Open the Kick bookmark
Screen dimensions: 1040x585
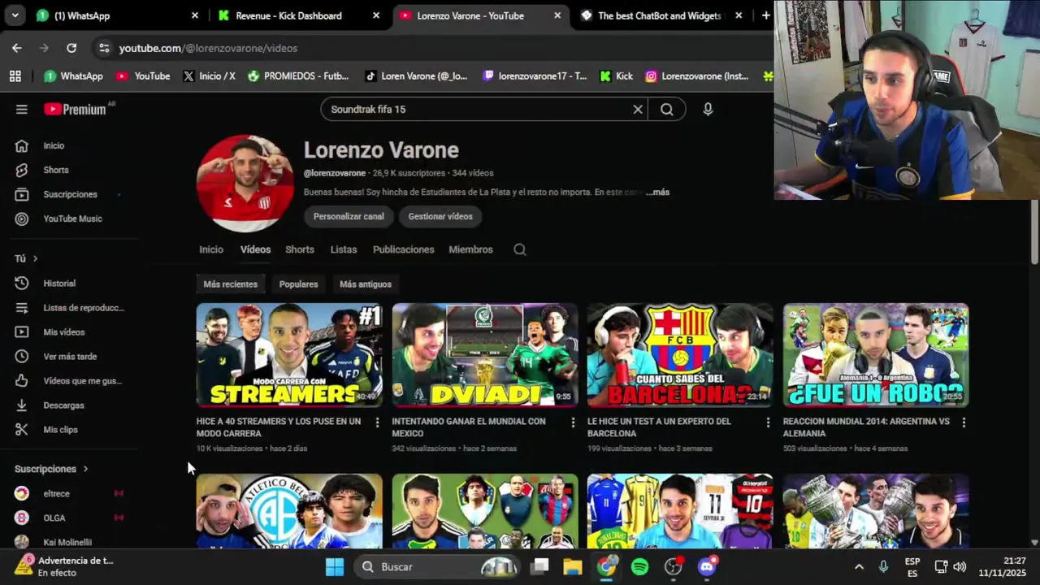point(617,76)
